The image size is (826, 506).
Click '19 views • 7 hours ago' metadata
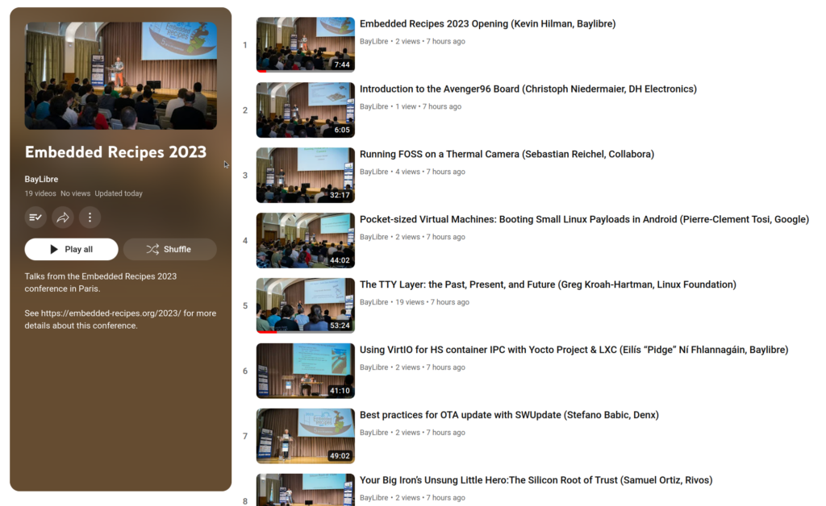point(432,302)
